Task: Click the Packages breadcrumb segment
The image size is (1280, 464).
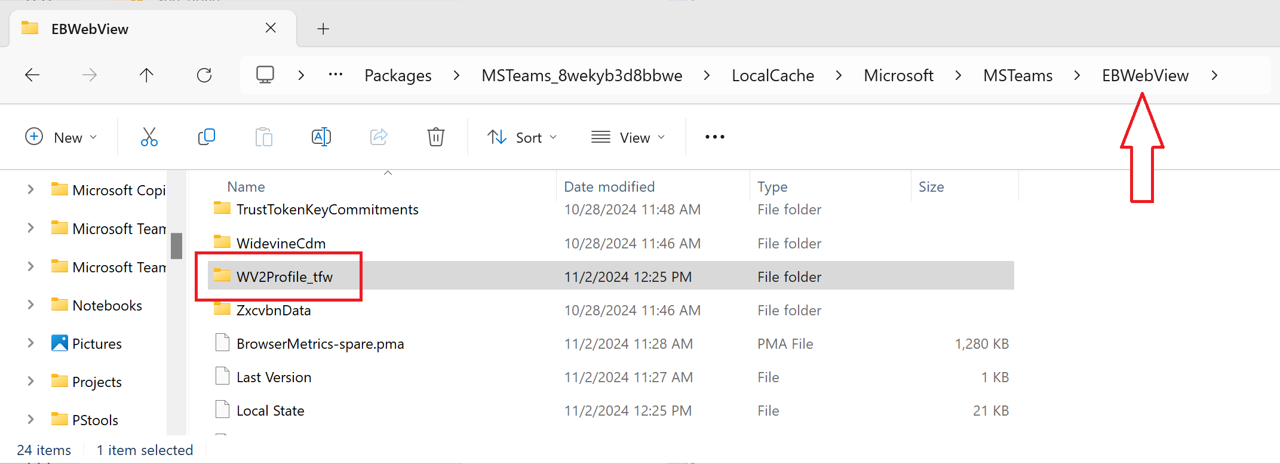Action: 398,76
